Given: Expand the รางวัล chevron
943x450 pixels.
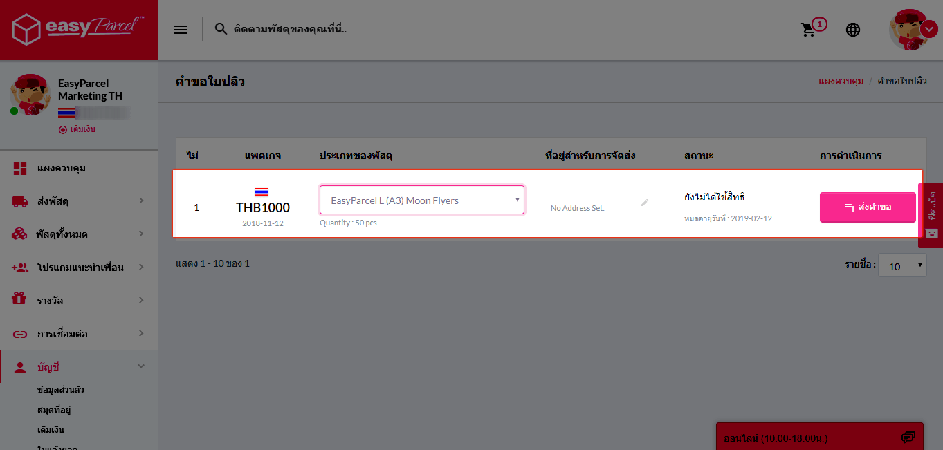Looking at the screenshot, I should pos(141,300).
